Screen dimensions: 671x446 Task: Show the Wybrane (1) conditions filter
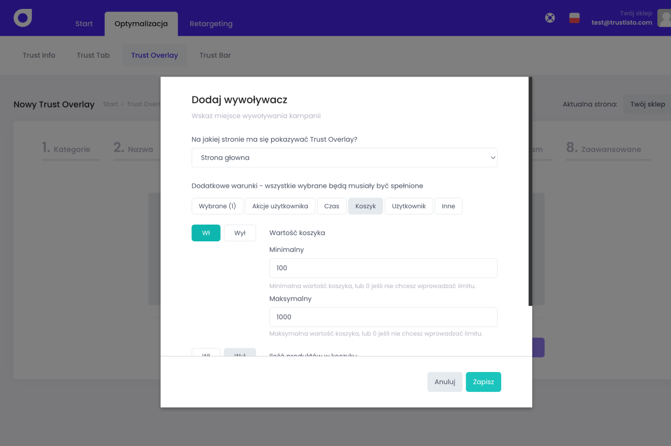click(x=217, y=206)
